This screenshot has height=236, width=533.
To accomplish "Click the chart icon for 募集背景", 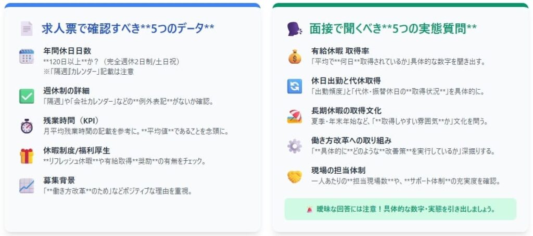I will [27, 186].
